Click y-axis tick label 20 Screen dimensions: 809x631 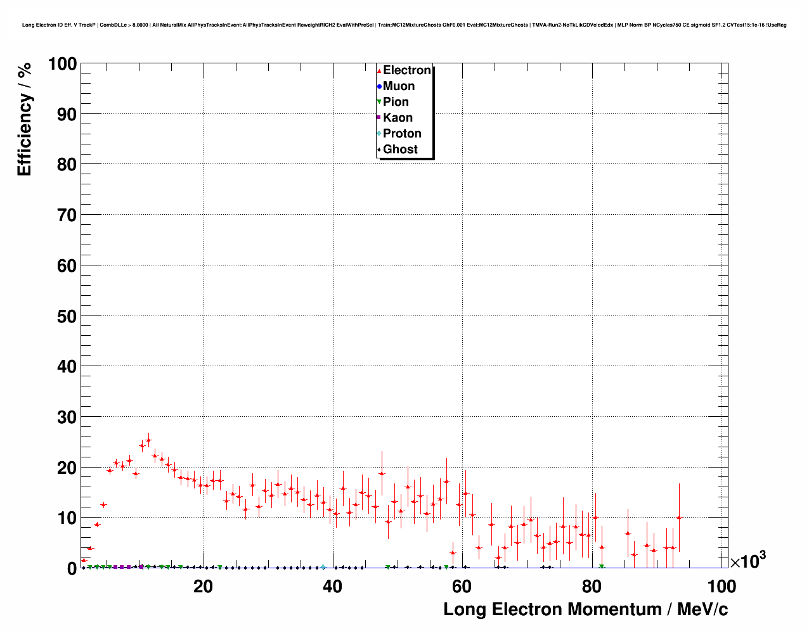tap(67, 468)
